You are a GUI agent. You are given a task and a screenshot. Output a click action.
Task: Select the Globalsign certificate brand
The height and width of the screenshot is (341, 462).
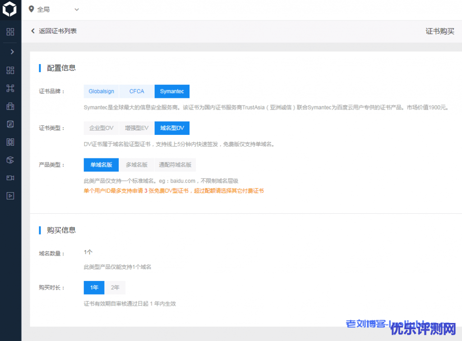(101, 92)
